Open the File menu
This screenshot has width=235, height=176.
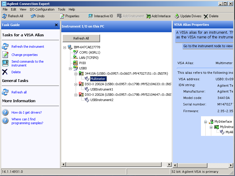5,9
